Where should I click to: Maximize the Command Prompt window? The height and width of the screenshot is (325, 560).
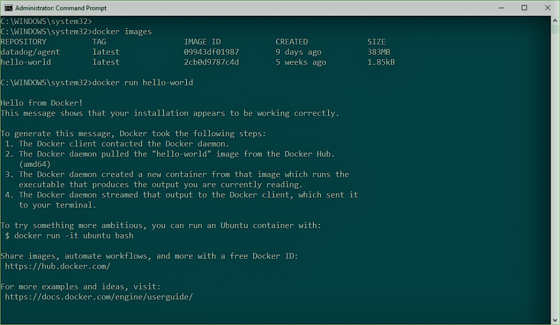point(524,8)
